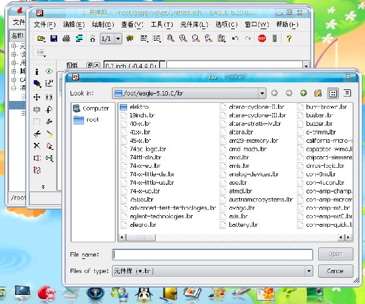Click the File name input field

pos(212,255)
